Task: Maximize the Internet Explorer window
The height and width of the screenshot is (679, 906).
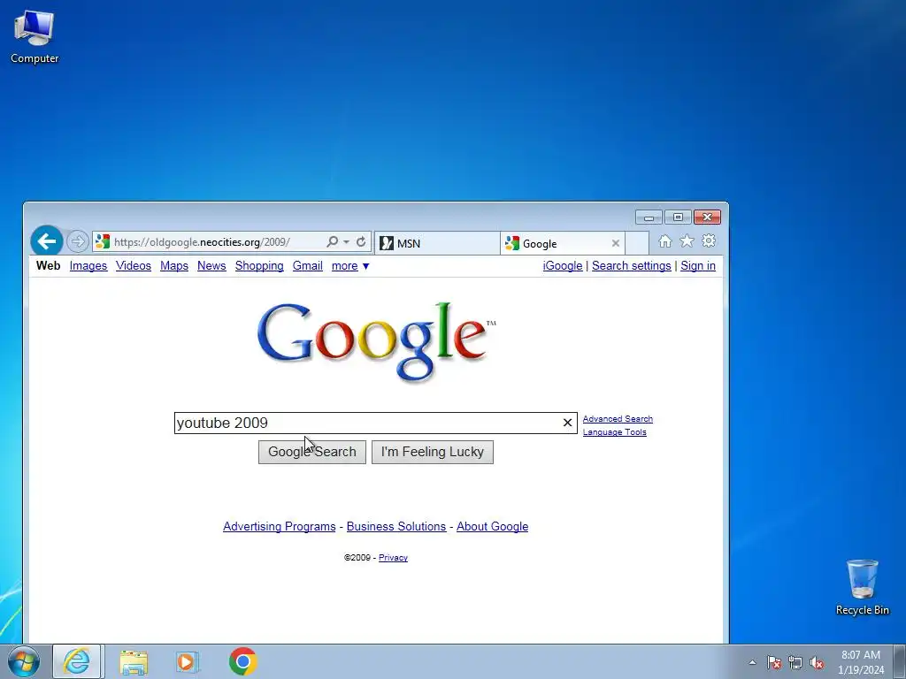Action: (679, 217)
